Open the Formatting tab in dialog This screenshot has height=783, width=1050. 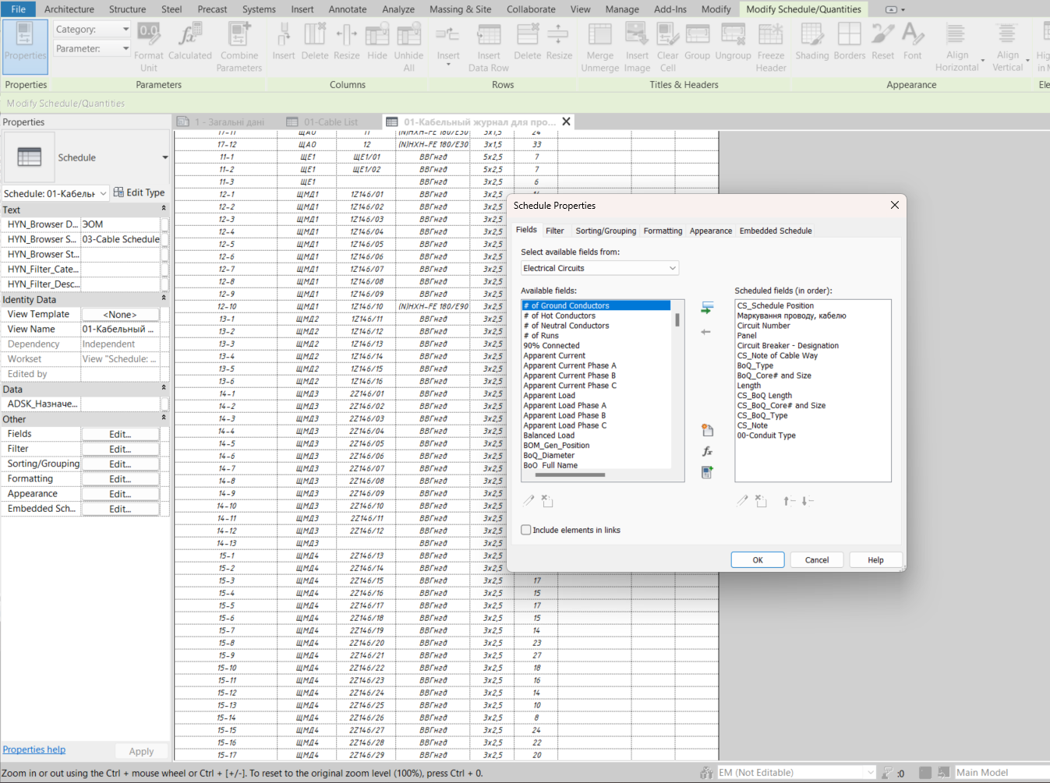(663, 231)
